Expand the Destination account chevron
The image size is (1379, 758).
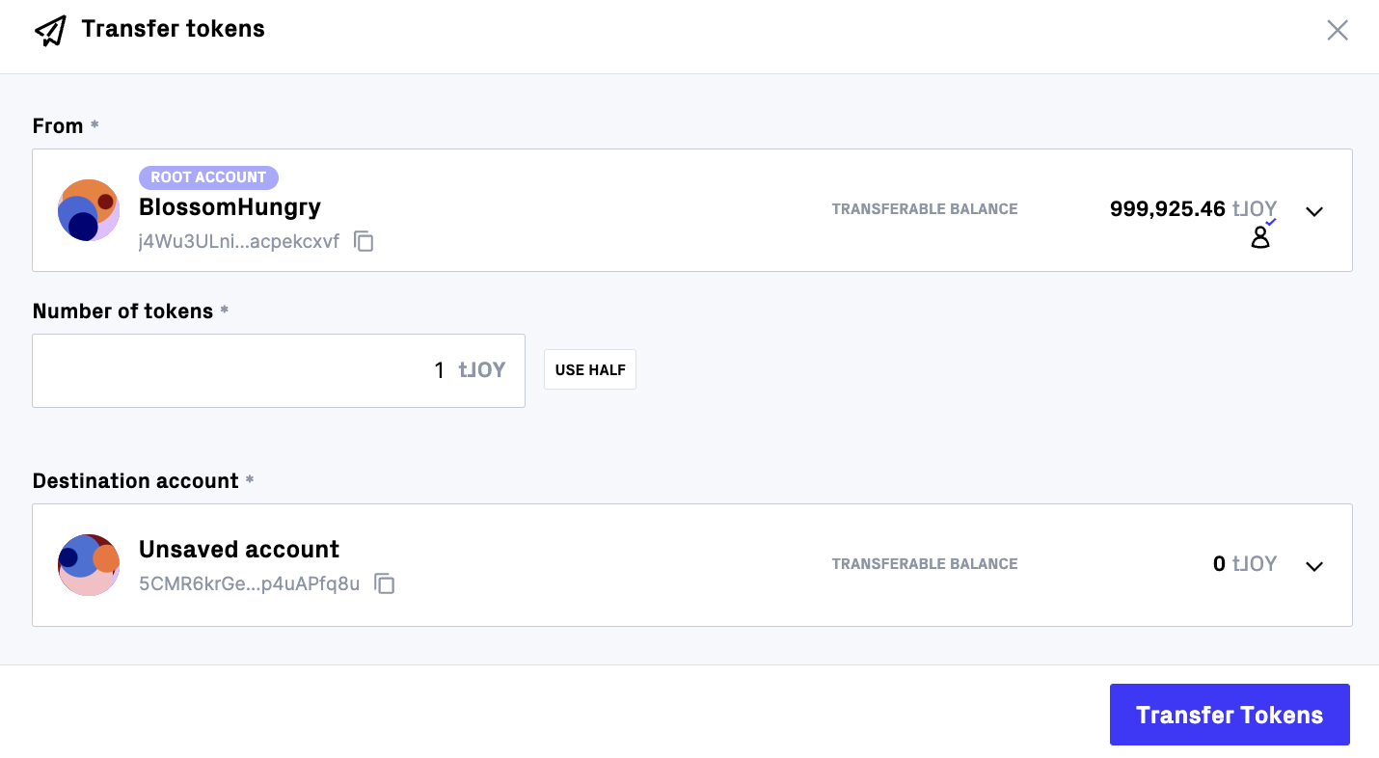click(x=1314, y=566)
